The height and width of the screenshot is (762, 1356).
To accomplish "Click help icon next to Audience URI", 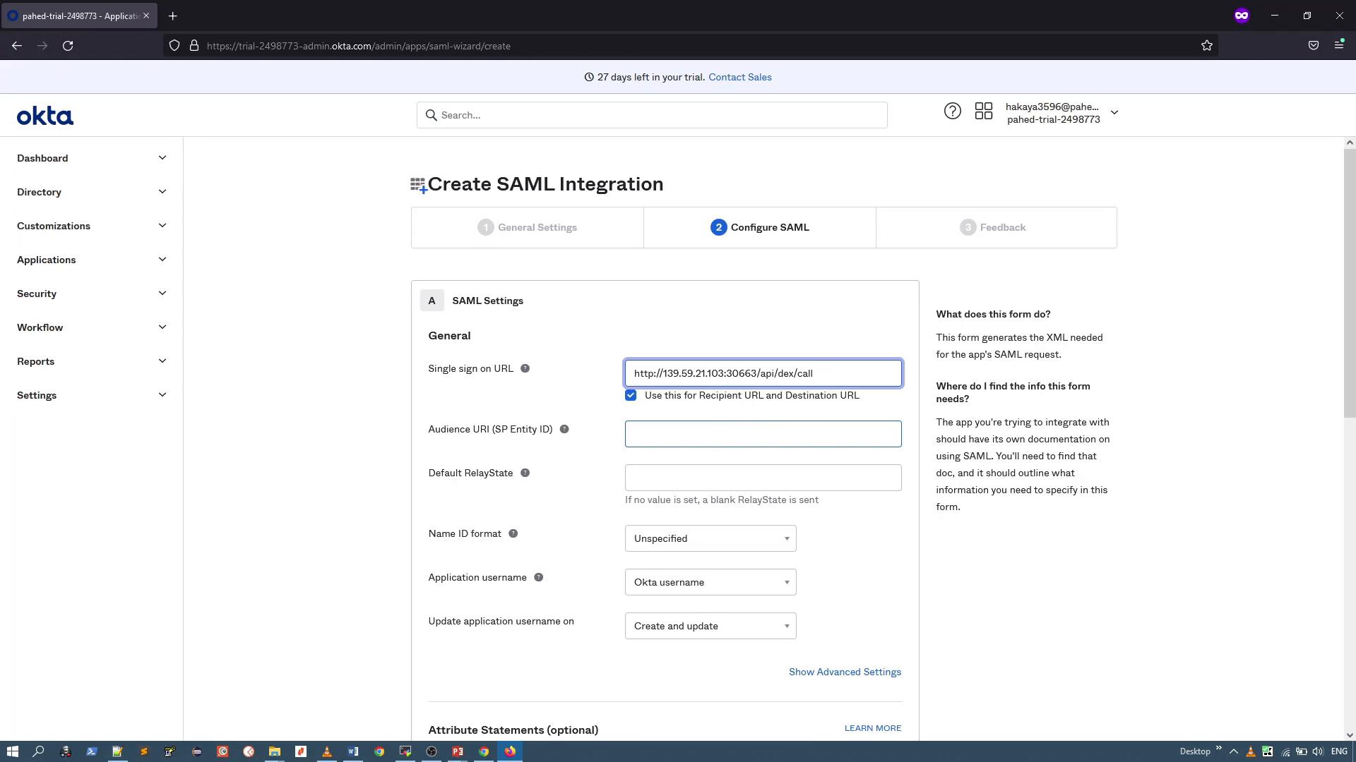I will [x=564, y=429].
